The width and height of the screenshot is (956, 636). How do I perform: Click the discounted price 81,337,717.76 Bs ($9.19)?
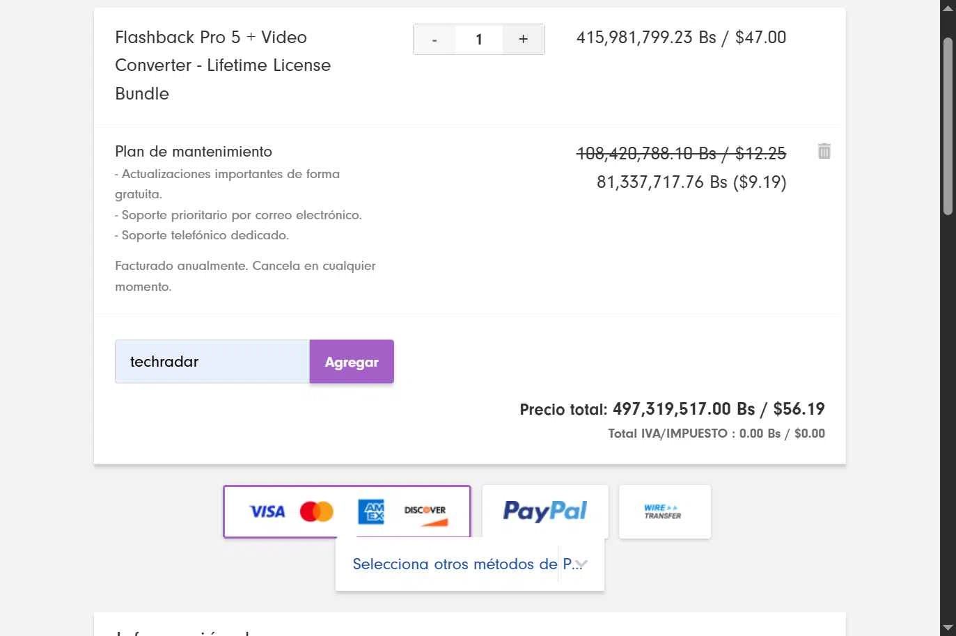tap(691, 182)
